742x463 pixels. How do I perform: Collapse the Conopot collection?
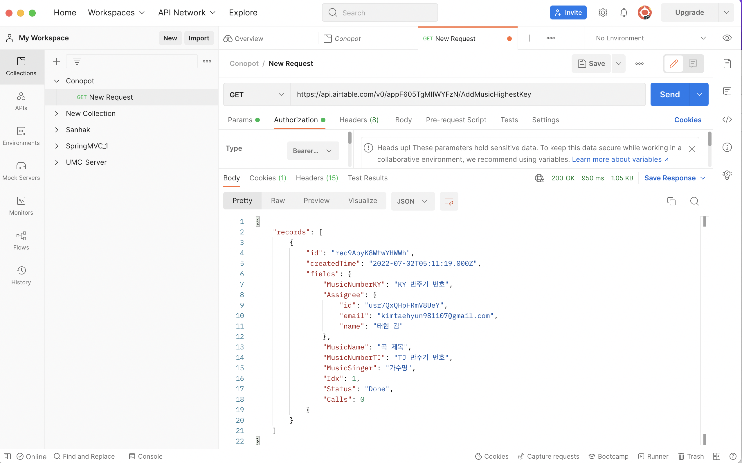(56, 81)
